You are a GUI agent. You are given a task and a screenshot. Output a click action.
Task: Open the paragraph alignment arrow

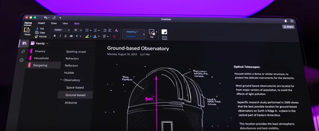point(108,37)
